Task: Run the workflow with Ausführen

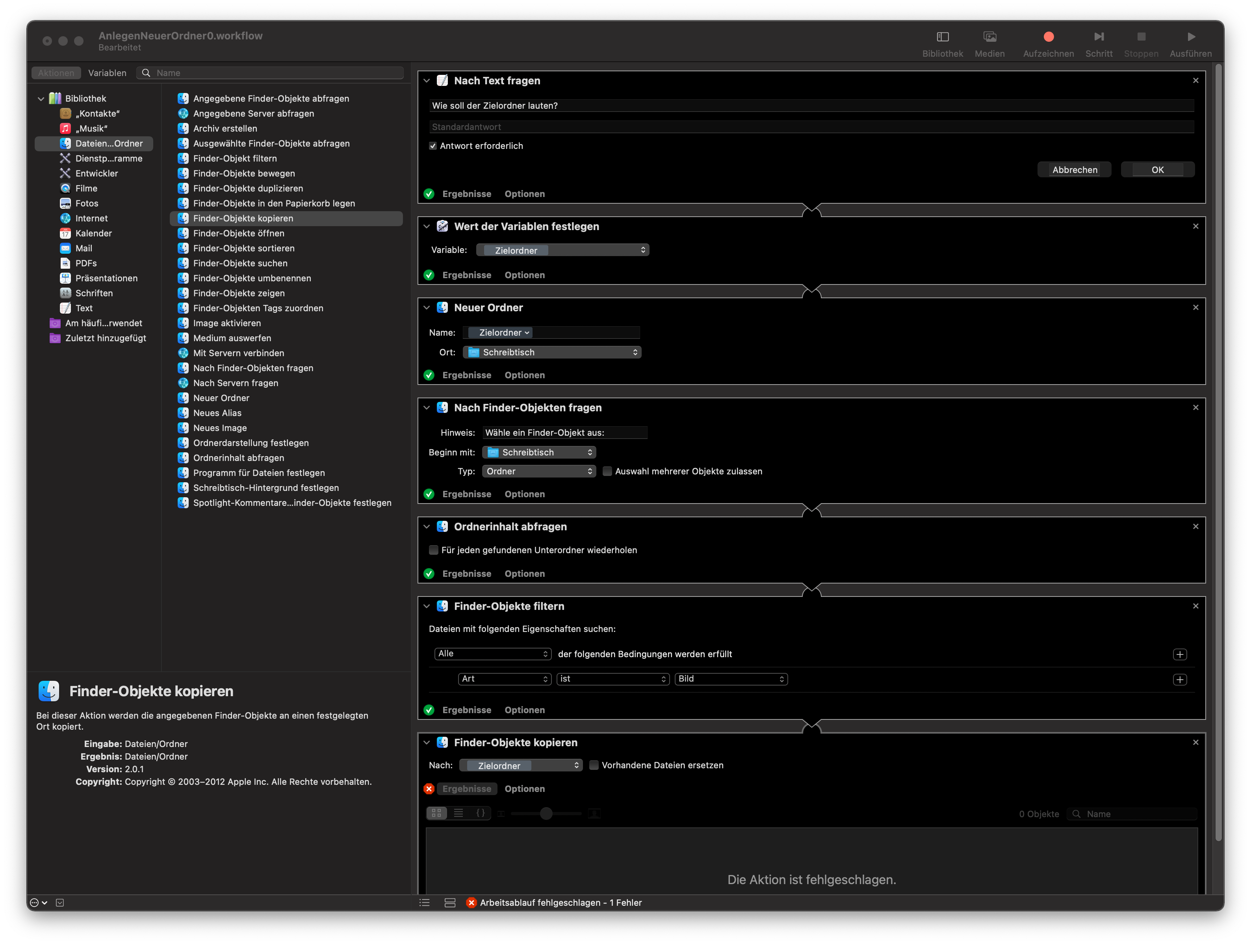Action: pyautogui.click(x=1190, y=37)
